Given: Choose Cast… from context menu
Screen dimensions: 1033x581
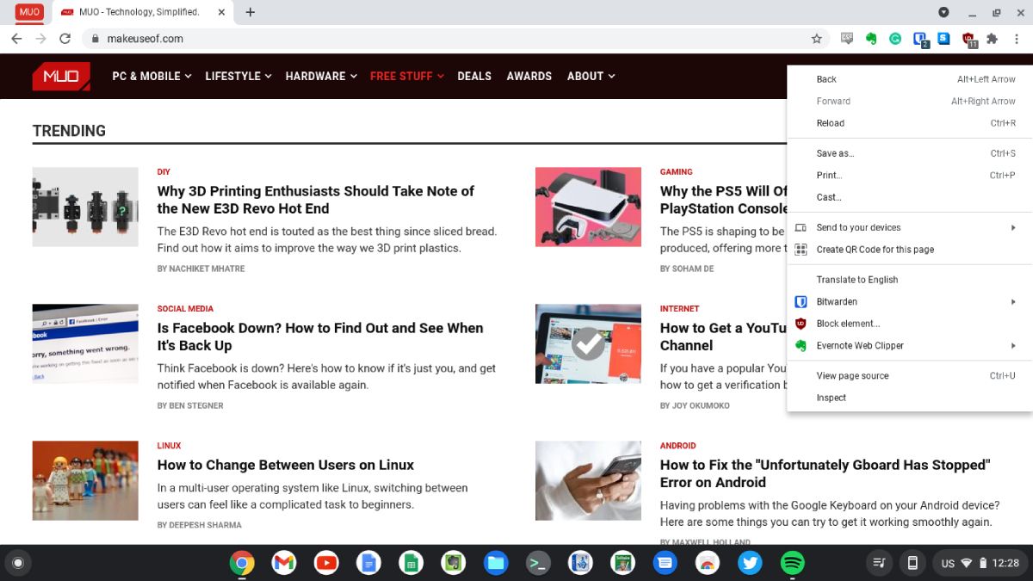Looking at the screenshot, I should [910, 197].
